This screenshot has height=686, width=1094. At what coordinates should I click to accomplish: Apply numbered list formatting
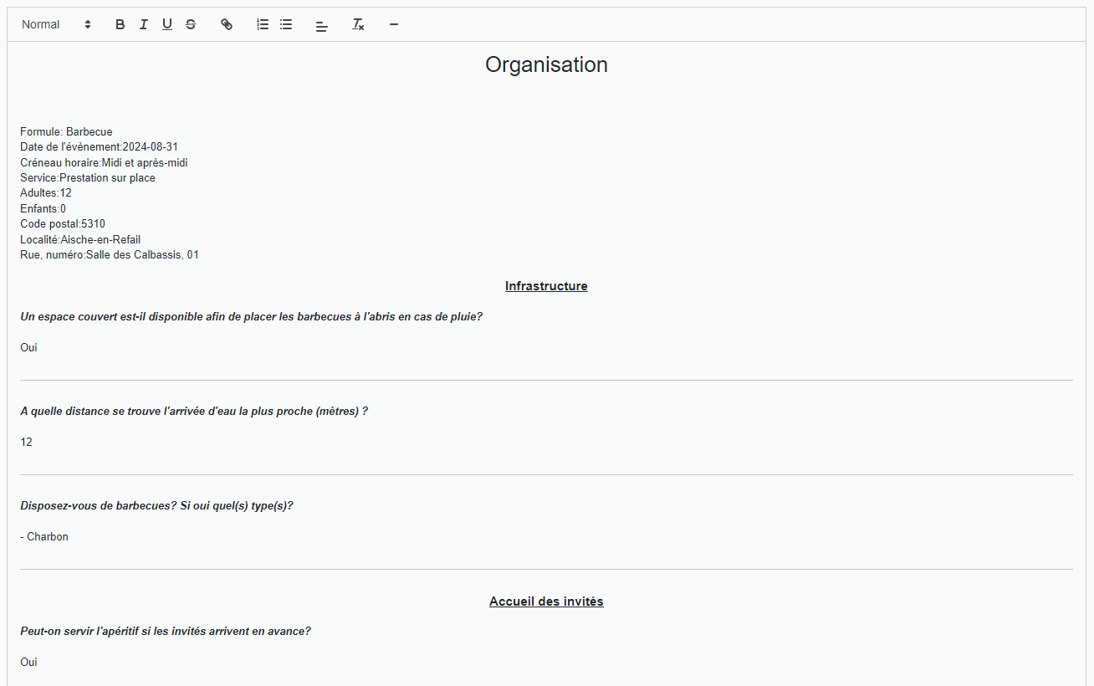click(x=263, y=24)
